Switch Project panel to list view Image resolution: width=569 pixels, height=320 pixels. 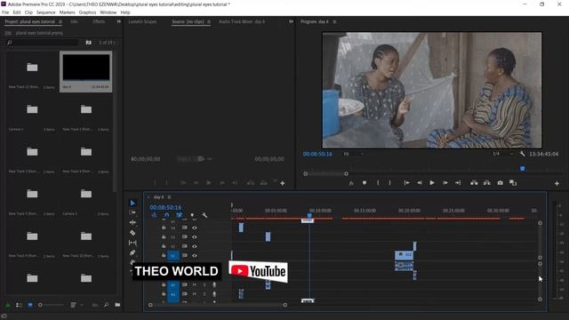20,305
